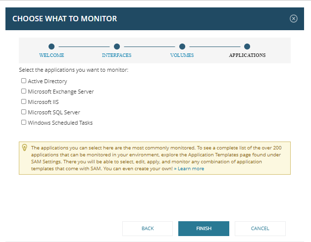Image resolution: width=311 pixels, height=242 pixels.
Task: Click the Applications step circle
Action: pyautogui.click(x=247, y=47)
